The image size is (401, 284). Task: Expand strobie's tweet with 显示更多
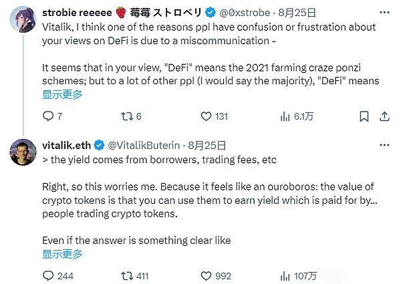[x=62, y=94]
